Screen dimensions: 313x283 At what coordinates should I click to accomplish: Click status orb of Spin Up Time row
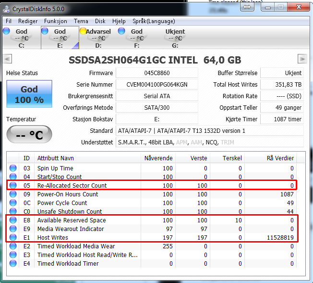[13, 168]
